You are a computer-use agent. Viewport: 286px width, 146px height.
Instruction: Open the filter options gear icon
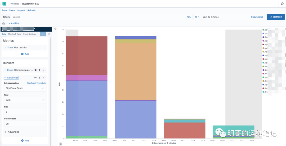pyautogui.click(x=3, y=24)
